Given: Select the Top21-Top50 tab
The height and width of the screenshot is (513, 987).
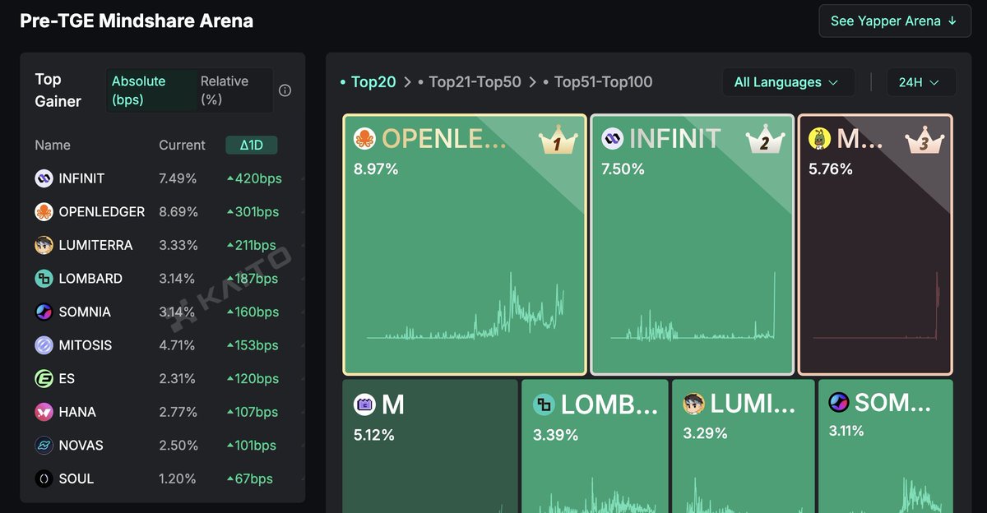Looking at the screenshot, I should (469, 82).
